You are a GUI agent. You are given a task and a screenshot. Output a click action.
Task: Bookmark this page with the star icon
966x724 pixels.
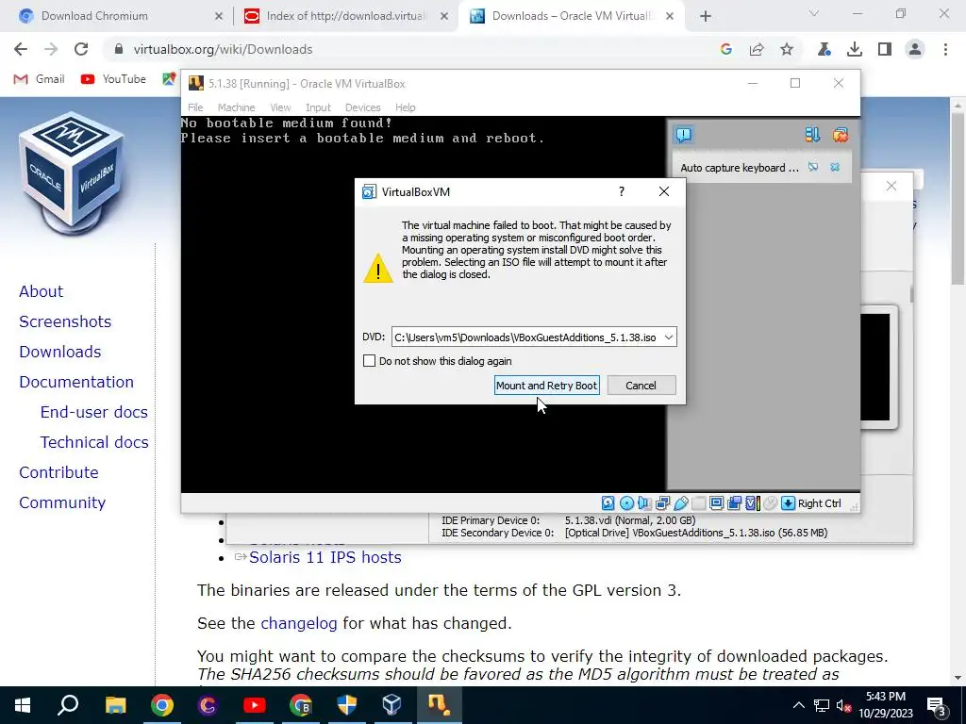[x=787, y=49]
